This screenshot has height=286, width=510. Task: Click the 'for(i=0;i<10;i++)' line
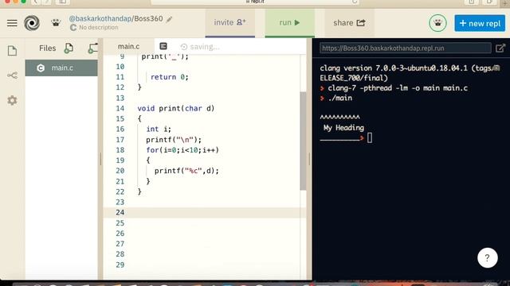click(x=182, y=150)
